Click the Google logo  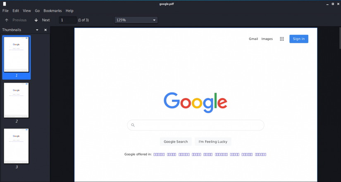tap(196, 103)
